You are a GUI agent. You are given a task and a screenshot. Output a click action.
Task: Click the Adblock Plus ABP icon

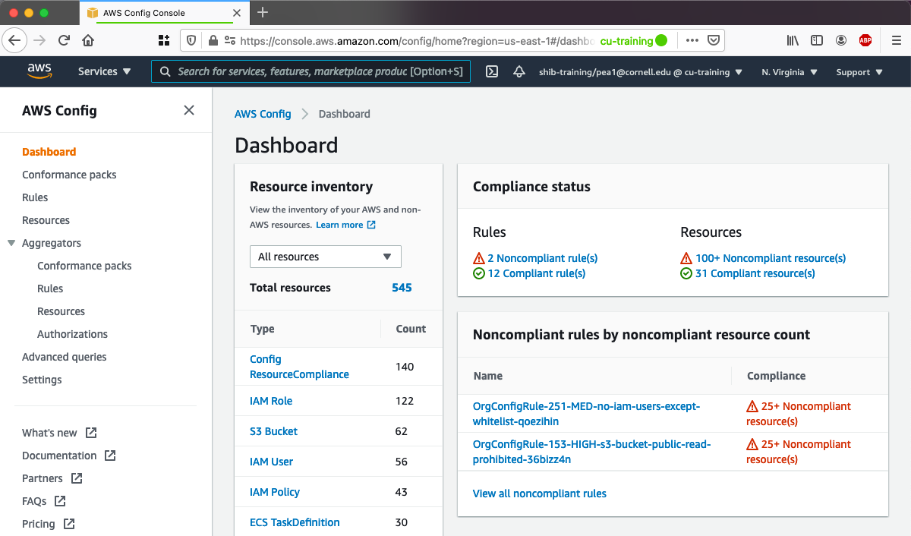point(865,40)
